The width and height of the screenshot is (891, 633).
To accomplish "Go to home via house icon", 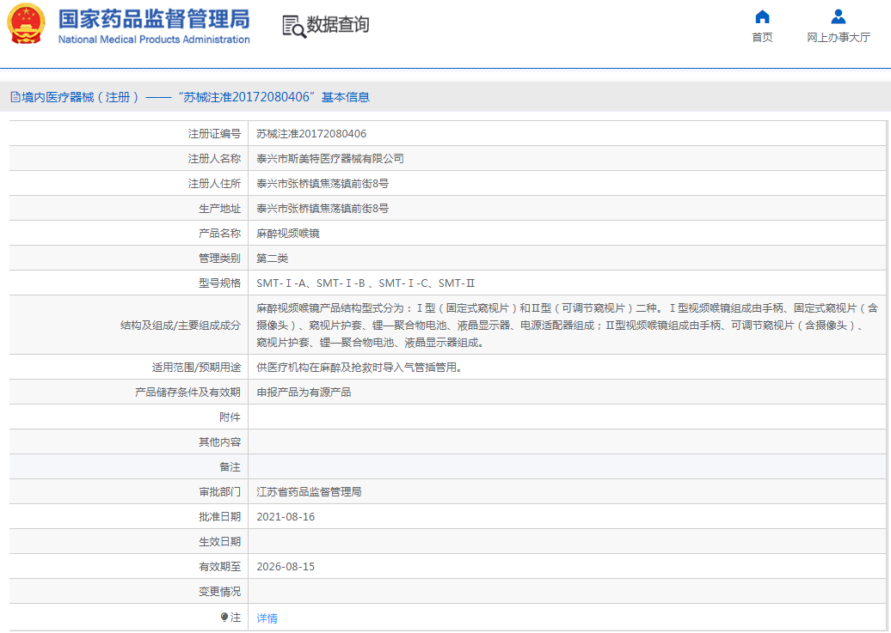I will click(762, 17).
